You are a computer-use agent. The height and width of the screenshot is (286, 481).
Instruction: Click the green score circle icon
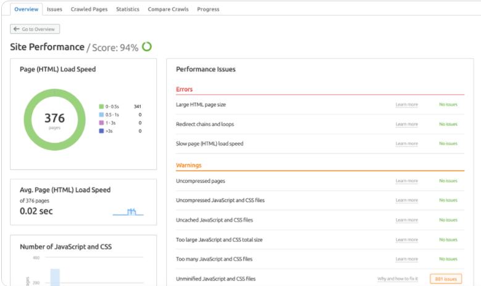click(147, 46)
